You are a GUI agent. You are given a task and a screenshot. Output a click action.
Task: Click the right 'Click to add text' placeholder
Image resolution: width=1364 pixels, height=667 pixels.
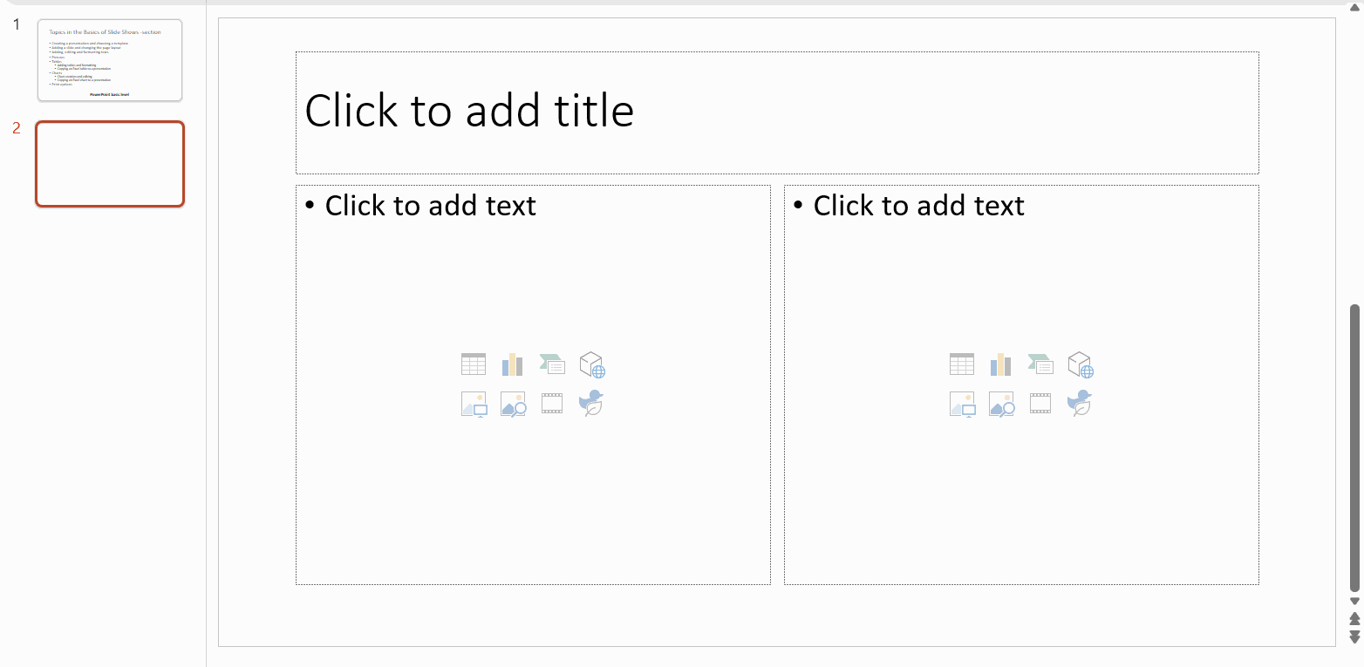click(1021, 385)
